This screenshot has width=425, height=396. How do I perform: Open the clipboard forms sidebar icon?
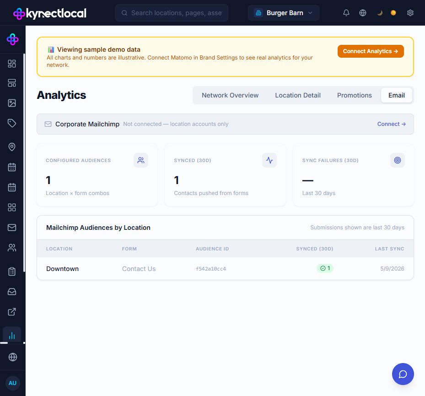coord(12,271)
